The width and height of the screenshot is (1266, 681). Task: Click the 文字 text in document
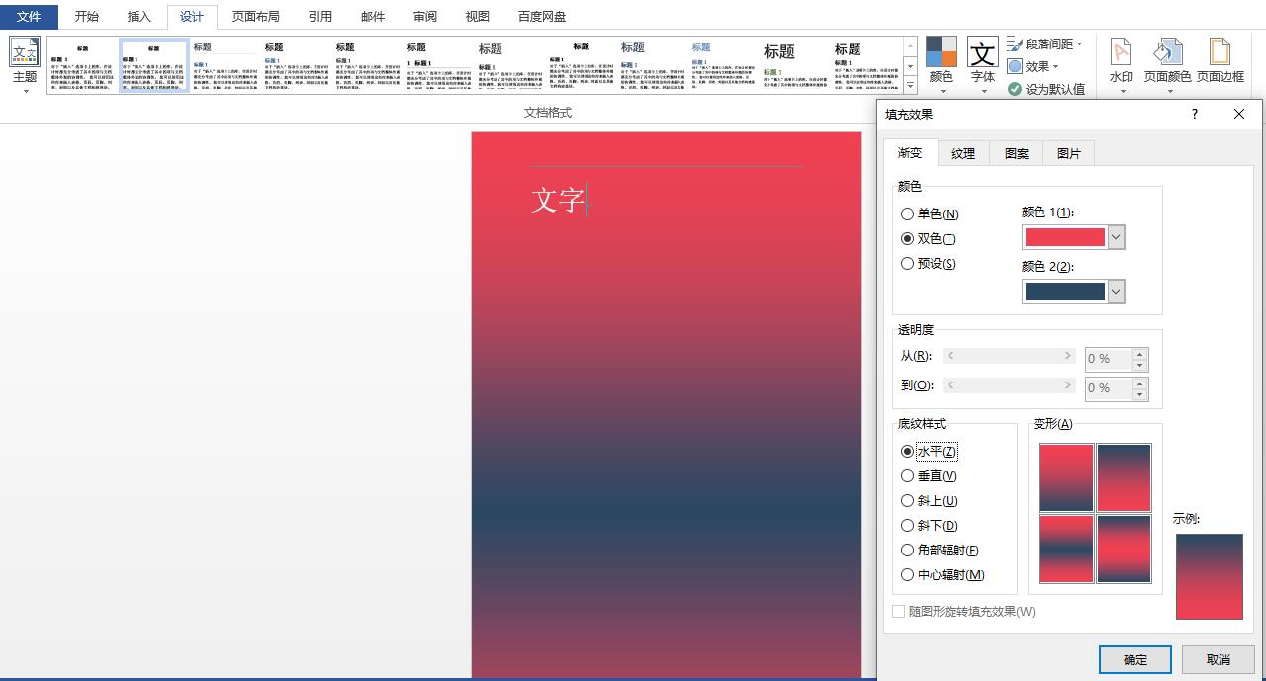558,200
